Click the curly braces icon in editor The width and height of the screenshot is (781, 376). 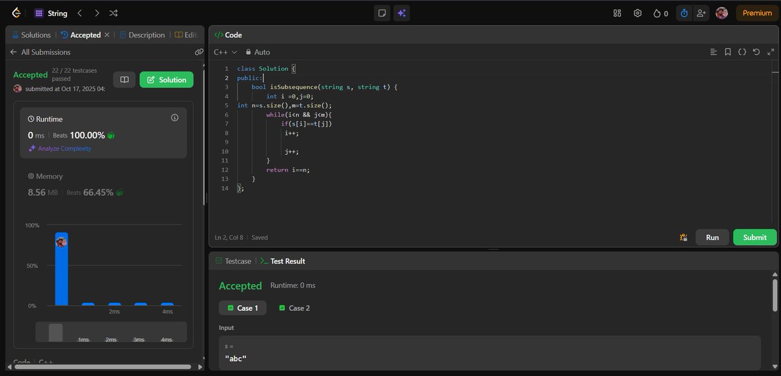(x=742, y=52)
